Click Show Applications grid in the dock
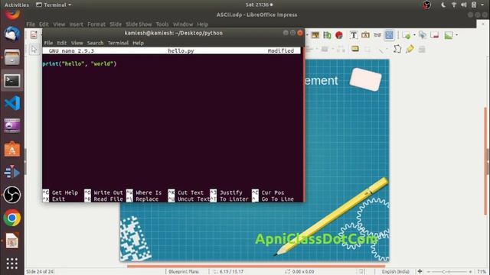 click(x=12, y=264)
